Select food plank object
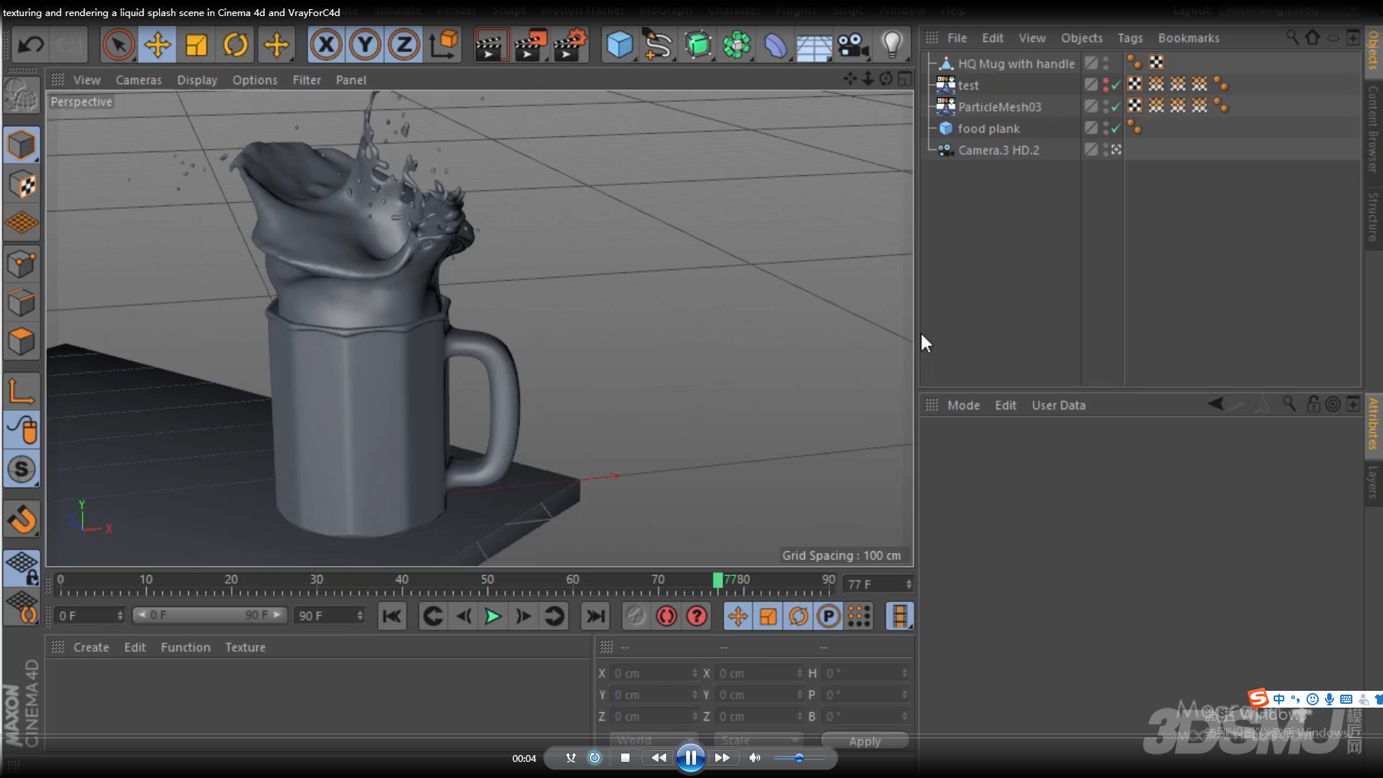The width and height of the screenshot is (1383, 778). 988,129
